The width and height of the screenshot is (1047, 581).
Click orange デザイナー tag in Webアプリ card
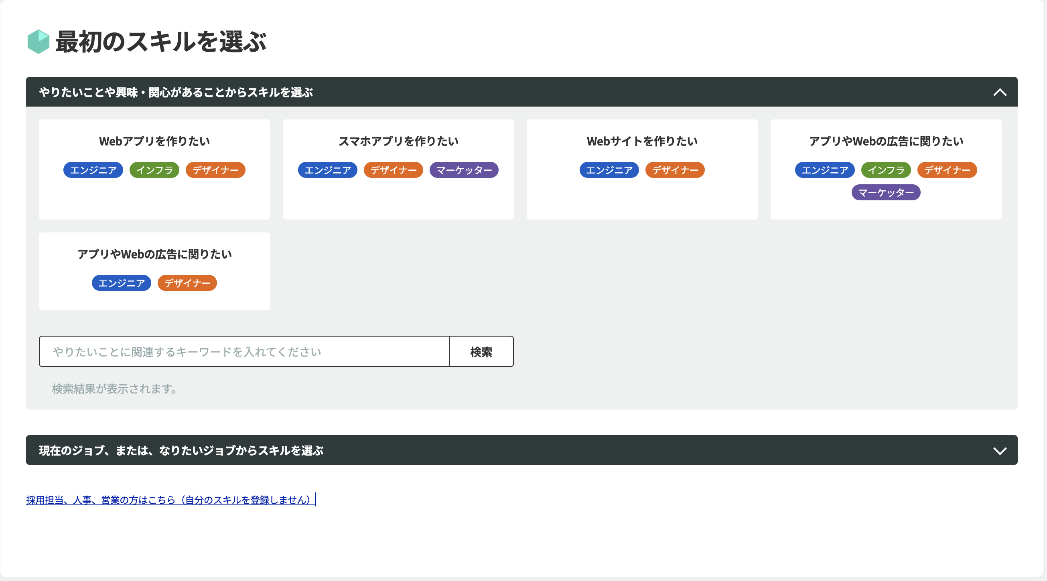(x=215, y=170)
